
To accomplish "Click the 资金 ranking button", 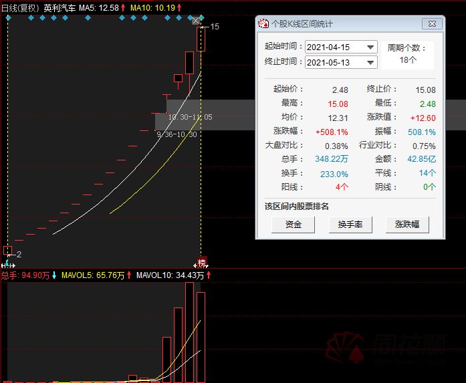I will (x=293, y=225).
